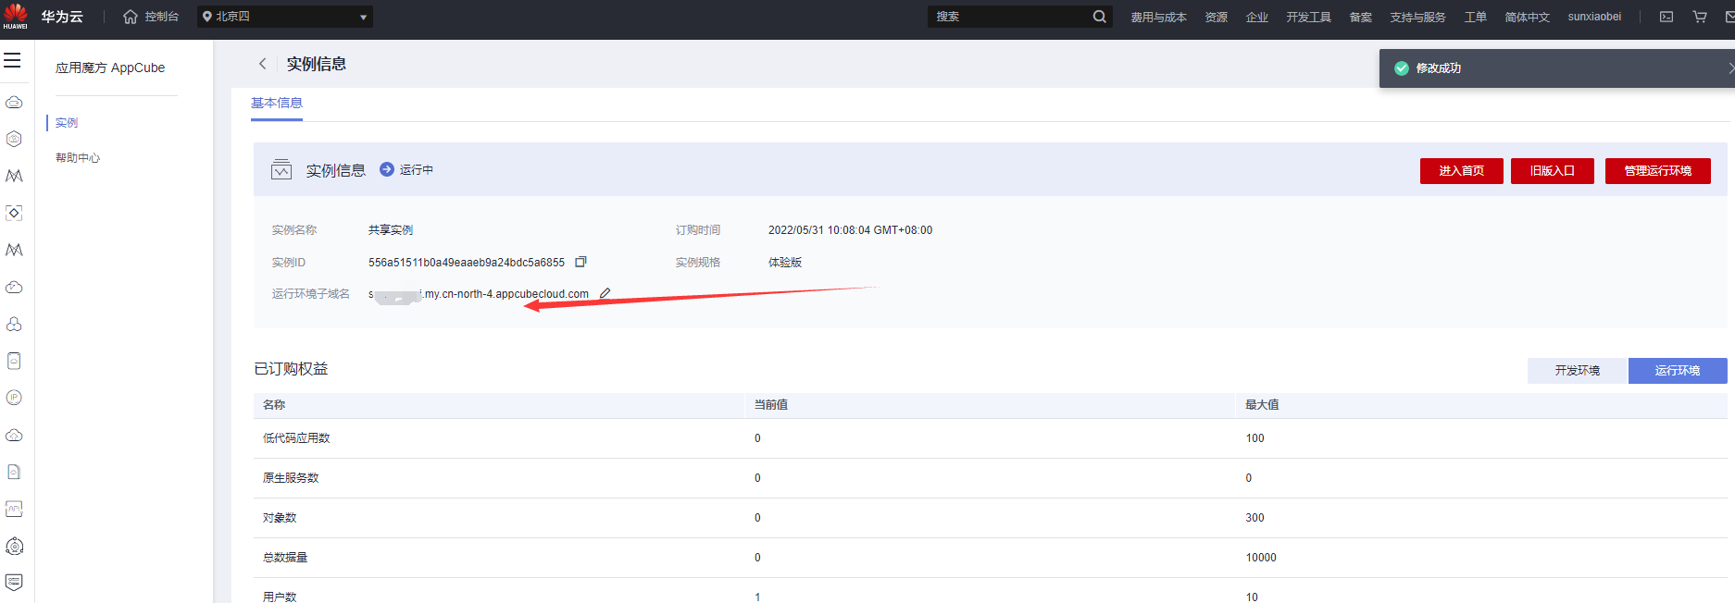Select the 基本信息 tab
Image resolution: width=1735 pixels, height=603 pixels.
coord(277,103)
